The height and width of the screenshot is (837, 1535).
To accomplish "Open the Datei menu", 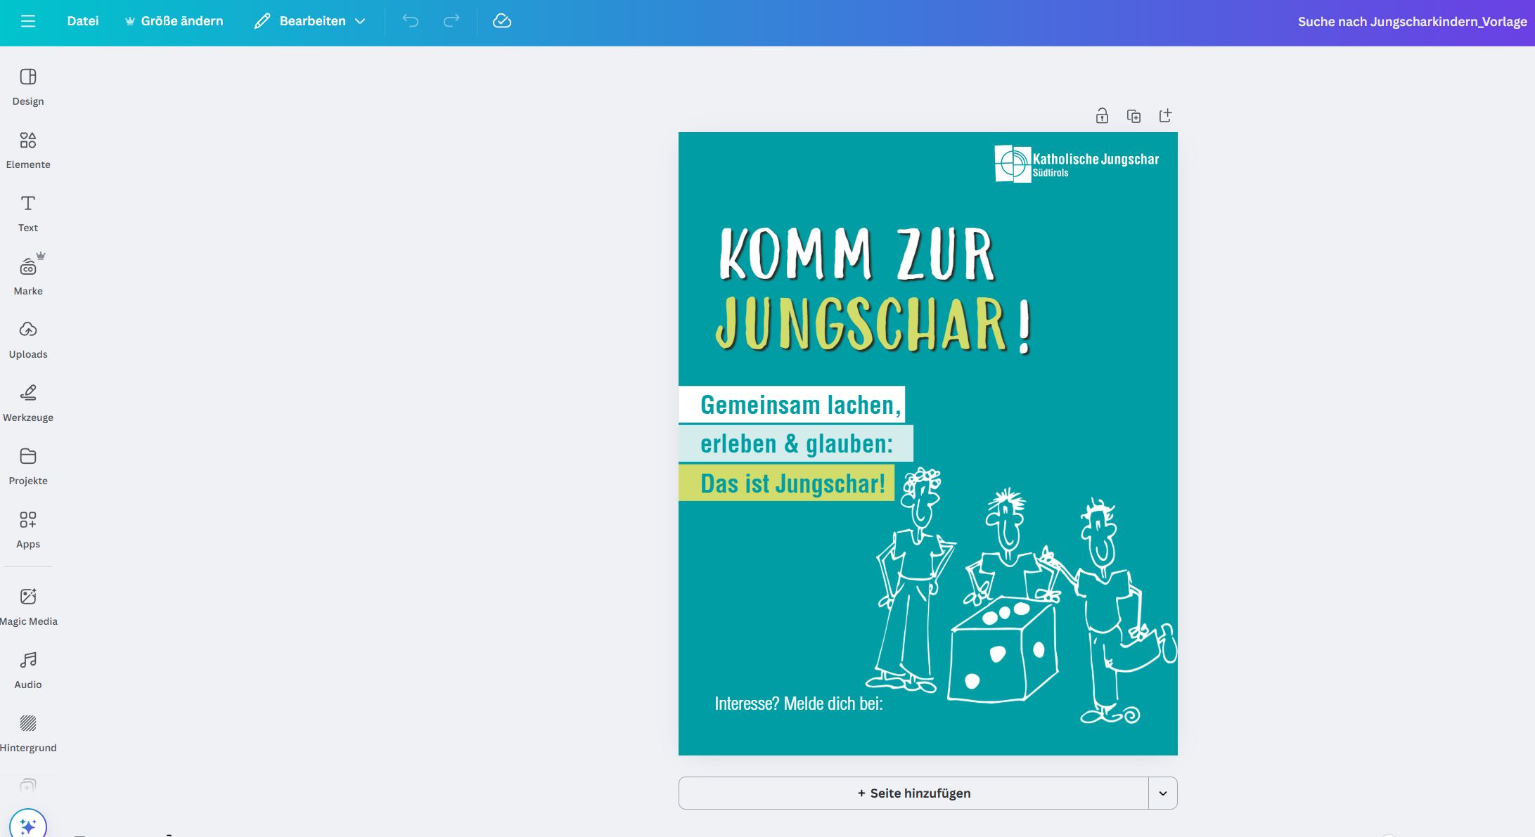I will (x=82, y=21).
